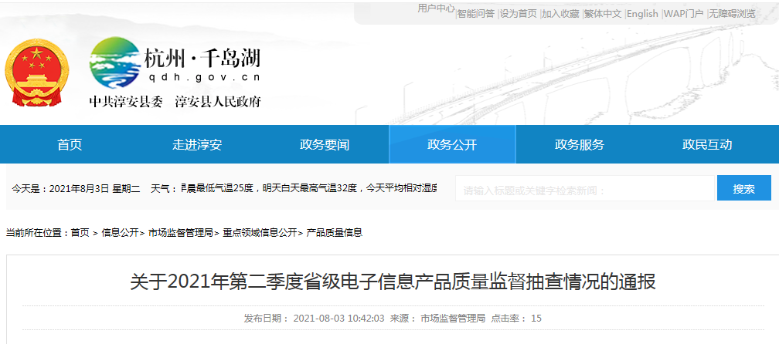Open the 政民互动 navigation tab
The image size is (779, 344).
pos(707,145)
